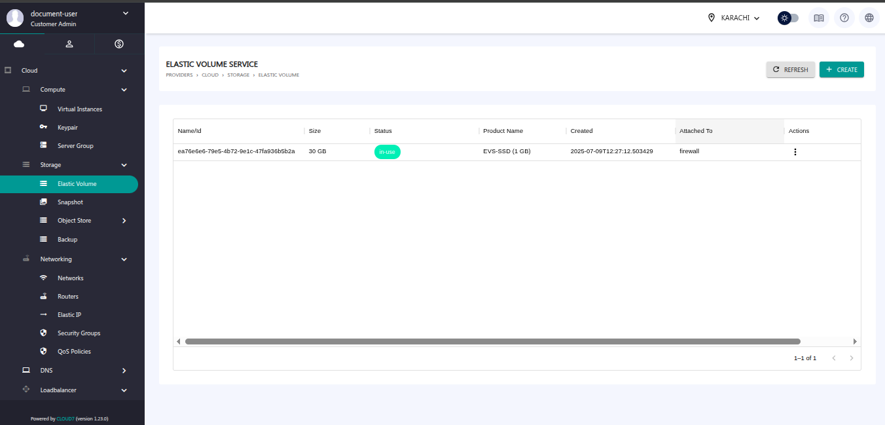
Task: Open the three-dot actions menu for volume
Action: (795, 152)
